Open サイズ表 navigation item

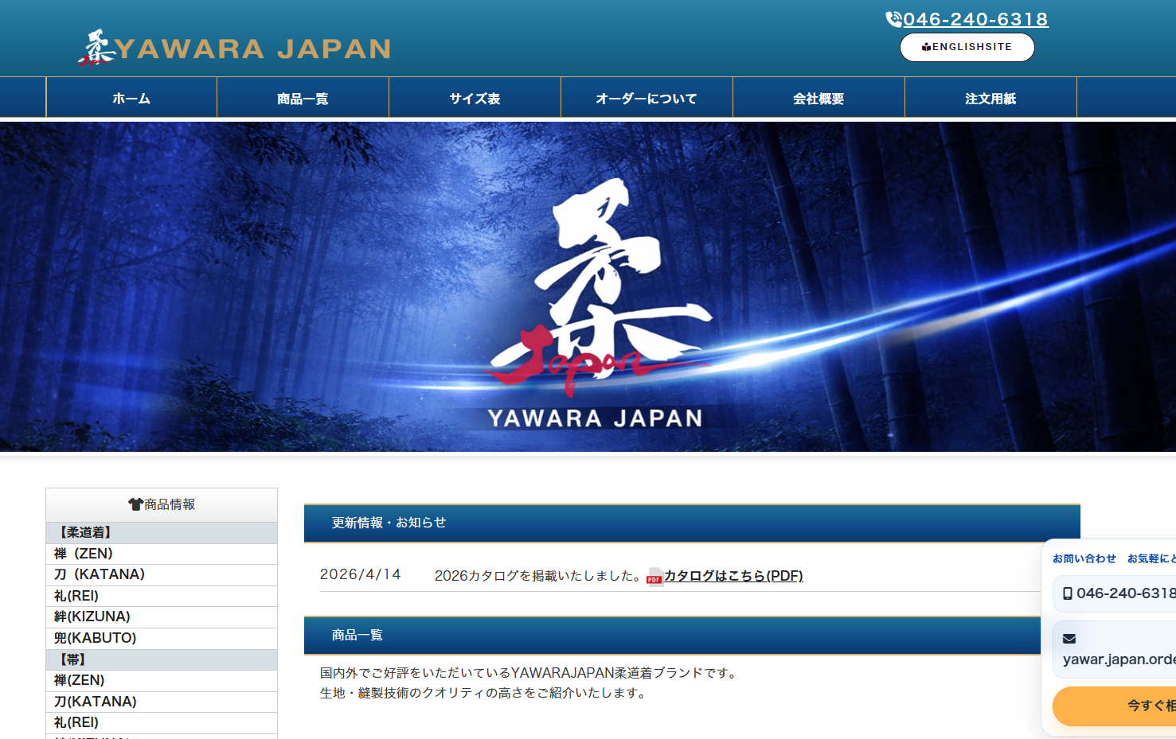pos(475,98)
